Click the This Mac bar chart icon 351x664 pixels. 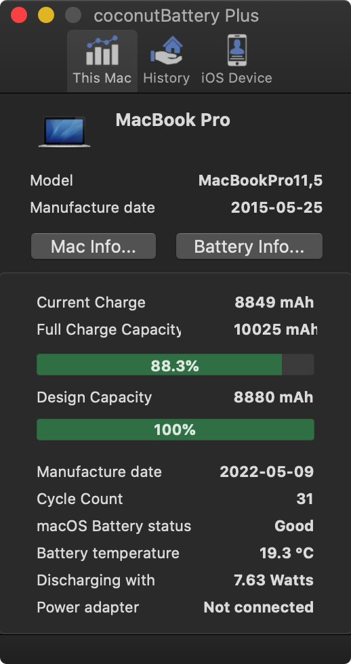point(102,50)
